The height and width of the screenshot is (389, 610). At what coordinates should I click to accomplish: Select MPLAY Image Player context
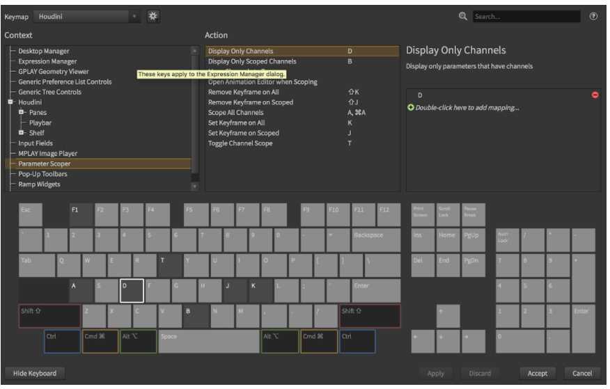click(47, 153)
